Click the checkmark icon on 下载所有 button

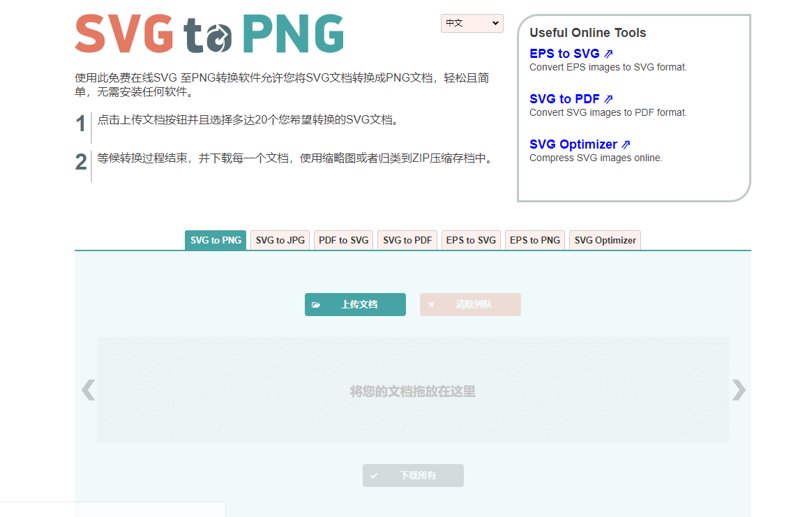pyautogui.click(x=375, y=475)
